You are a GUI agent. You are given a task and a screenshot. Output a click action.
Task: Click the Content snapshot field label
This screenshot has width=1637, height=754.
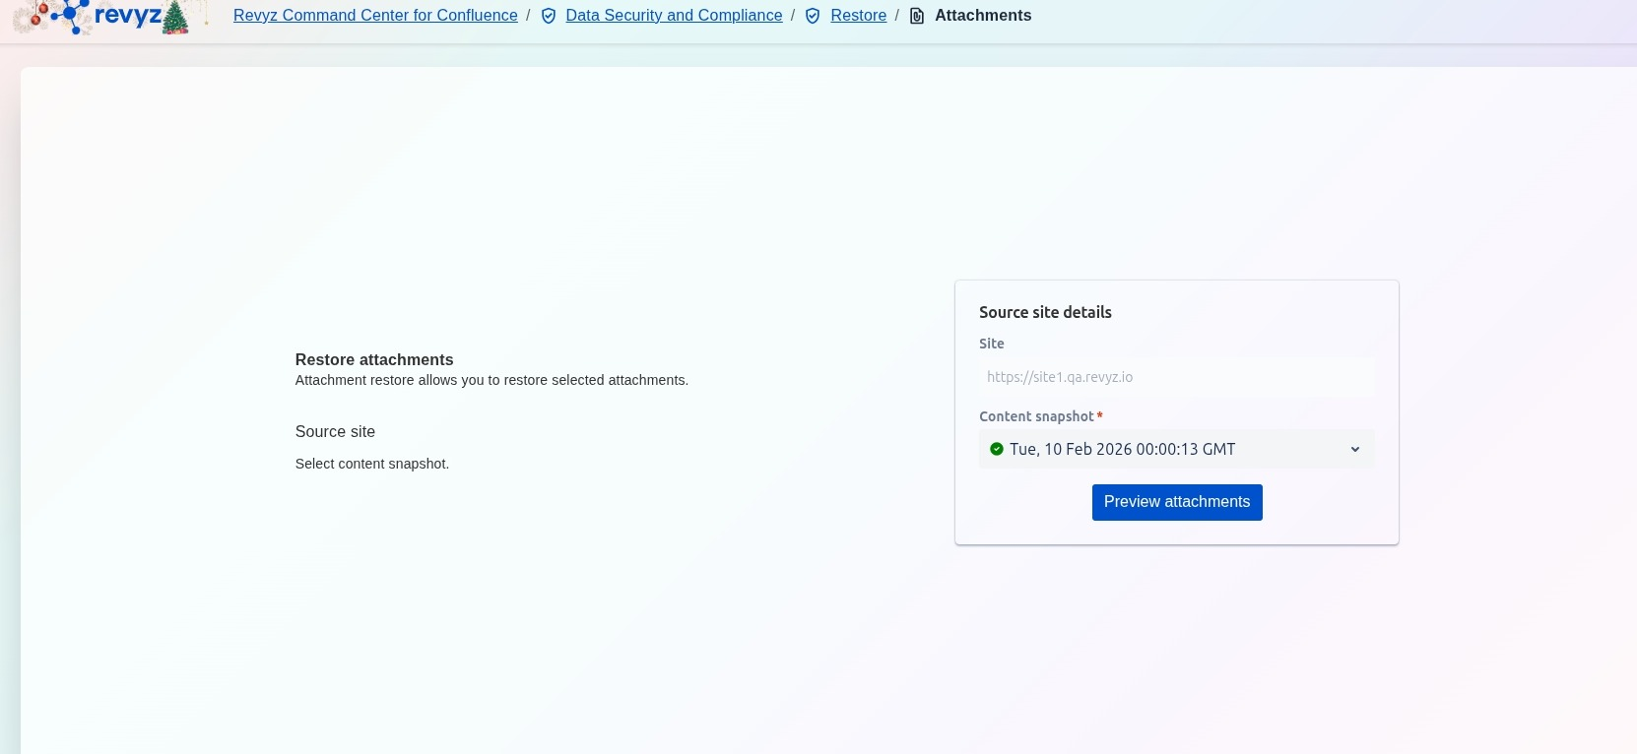click(x=1036, y=416)
